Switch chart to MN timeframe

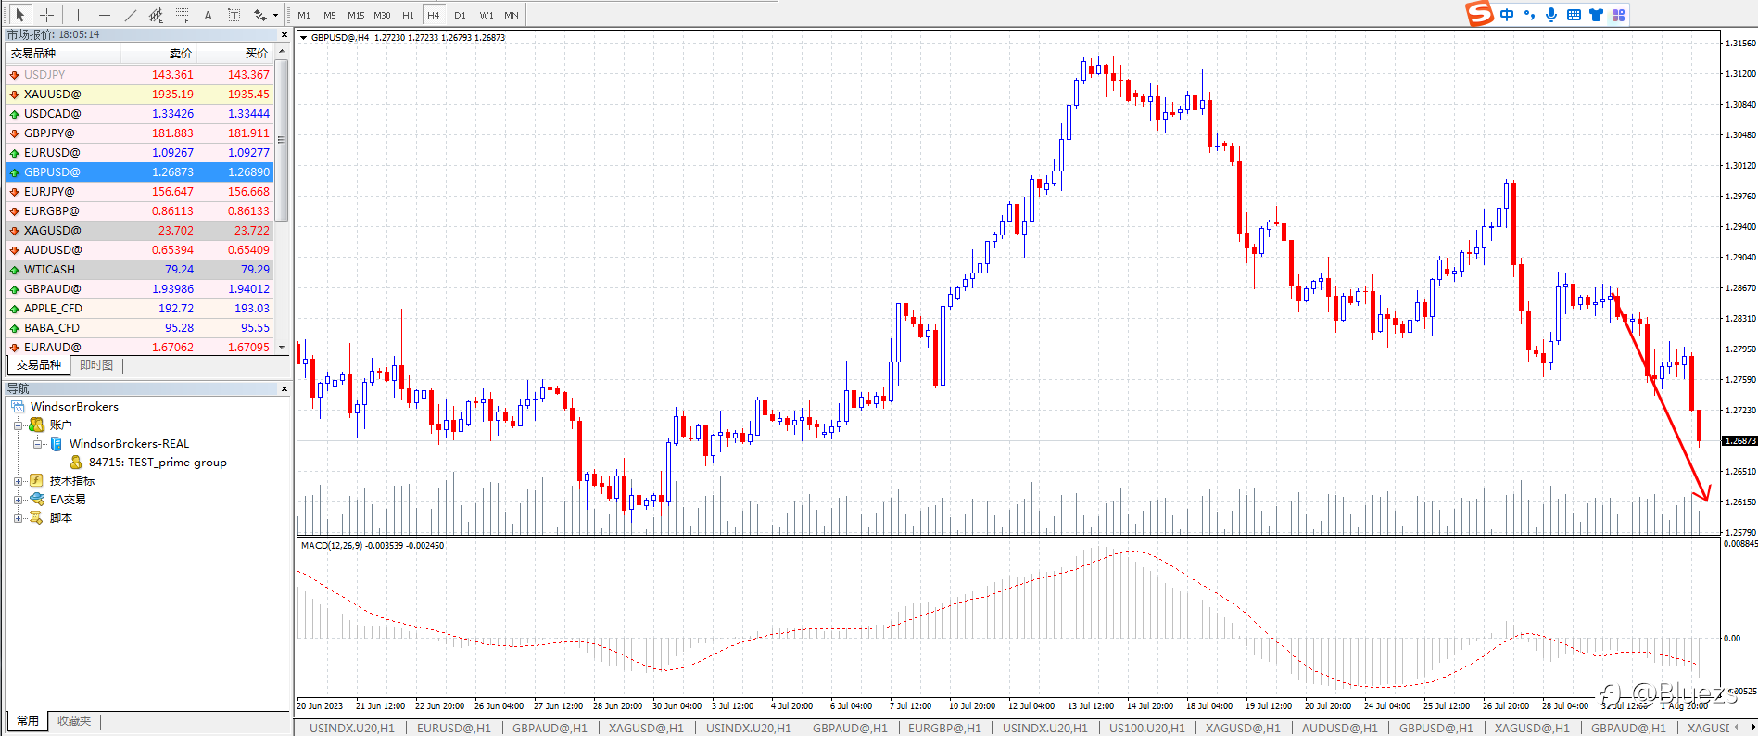(x=512, y=15)
